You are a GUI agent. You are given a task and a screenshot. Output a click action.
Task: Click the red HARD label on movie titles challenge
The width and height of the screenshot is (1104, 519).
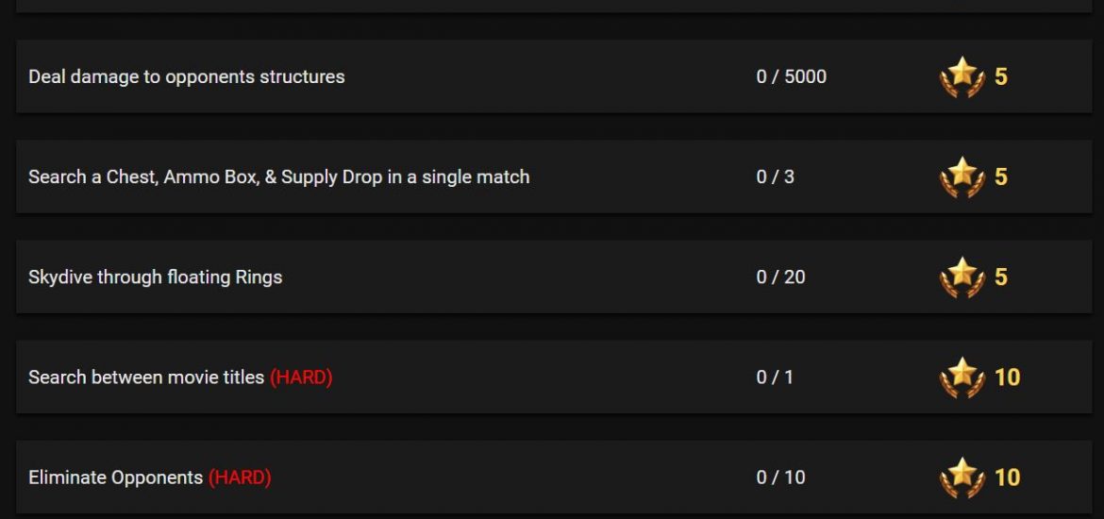click(x=301, y=377)
